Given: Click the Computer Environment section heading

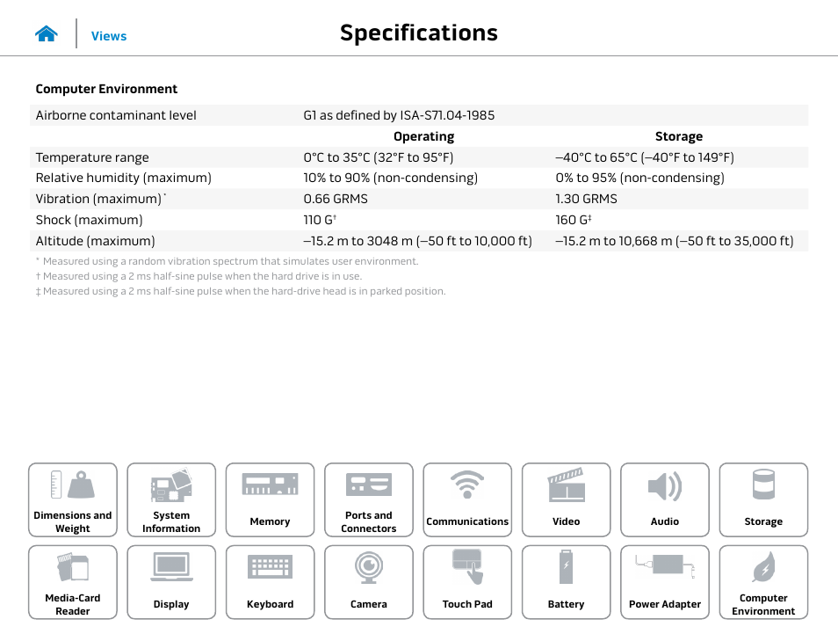Looking at the screenshot, I should pos(106,89).
